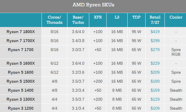Click the Ryzen 7 1800X row label

click(x=21, y=32)
